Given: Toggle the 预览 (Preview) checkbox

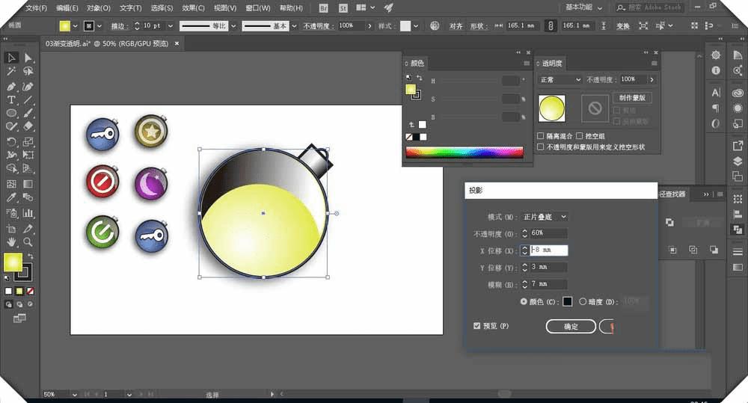Looking at the screenshot, I should [477, 326].
